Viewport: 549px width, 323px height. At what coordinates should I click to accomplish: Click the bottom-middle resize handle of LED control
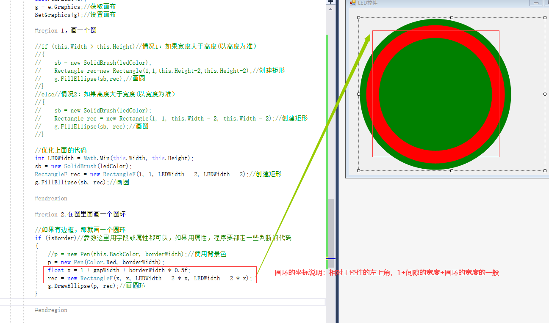452,170
